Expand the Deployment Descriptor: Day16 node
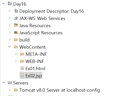The width and height of the screenshot is (116, 96). pos(10,11)
